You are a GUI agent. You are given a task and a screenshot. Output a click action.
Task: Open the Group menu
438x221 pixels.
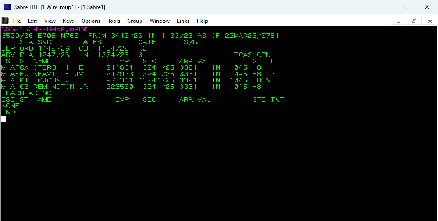pos(135,21)
